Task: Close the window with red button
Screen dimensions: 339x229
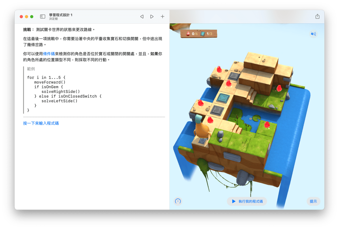Action: pos(21,17)
